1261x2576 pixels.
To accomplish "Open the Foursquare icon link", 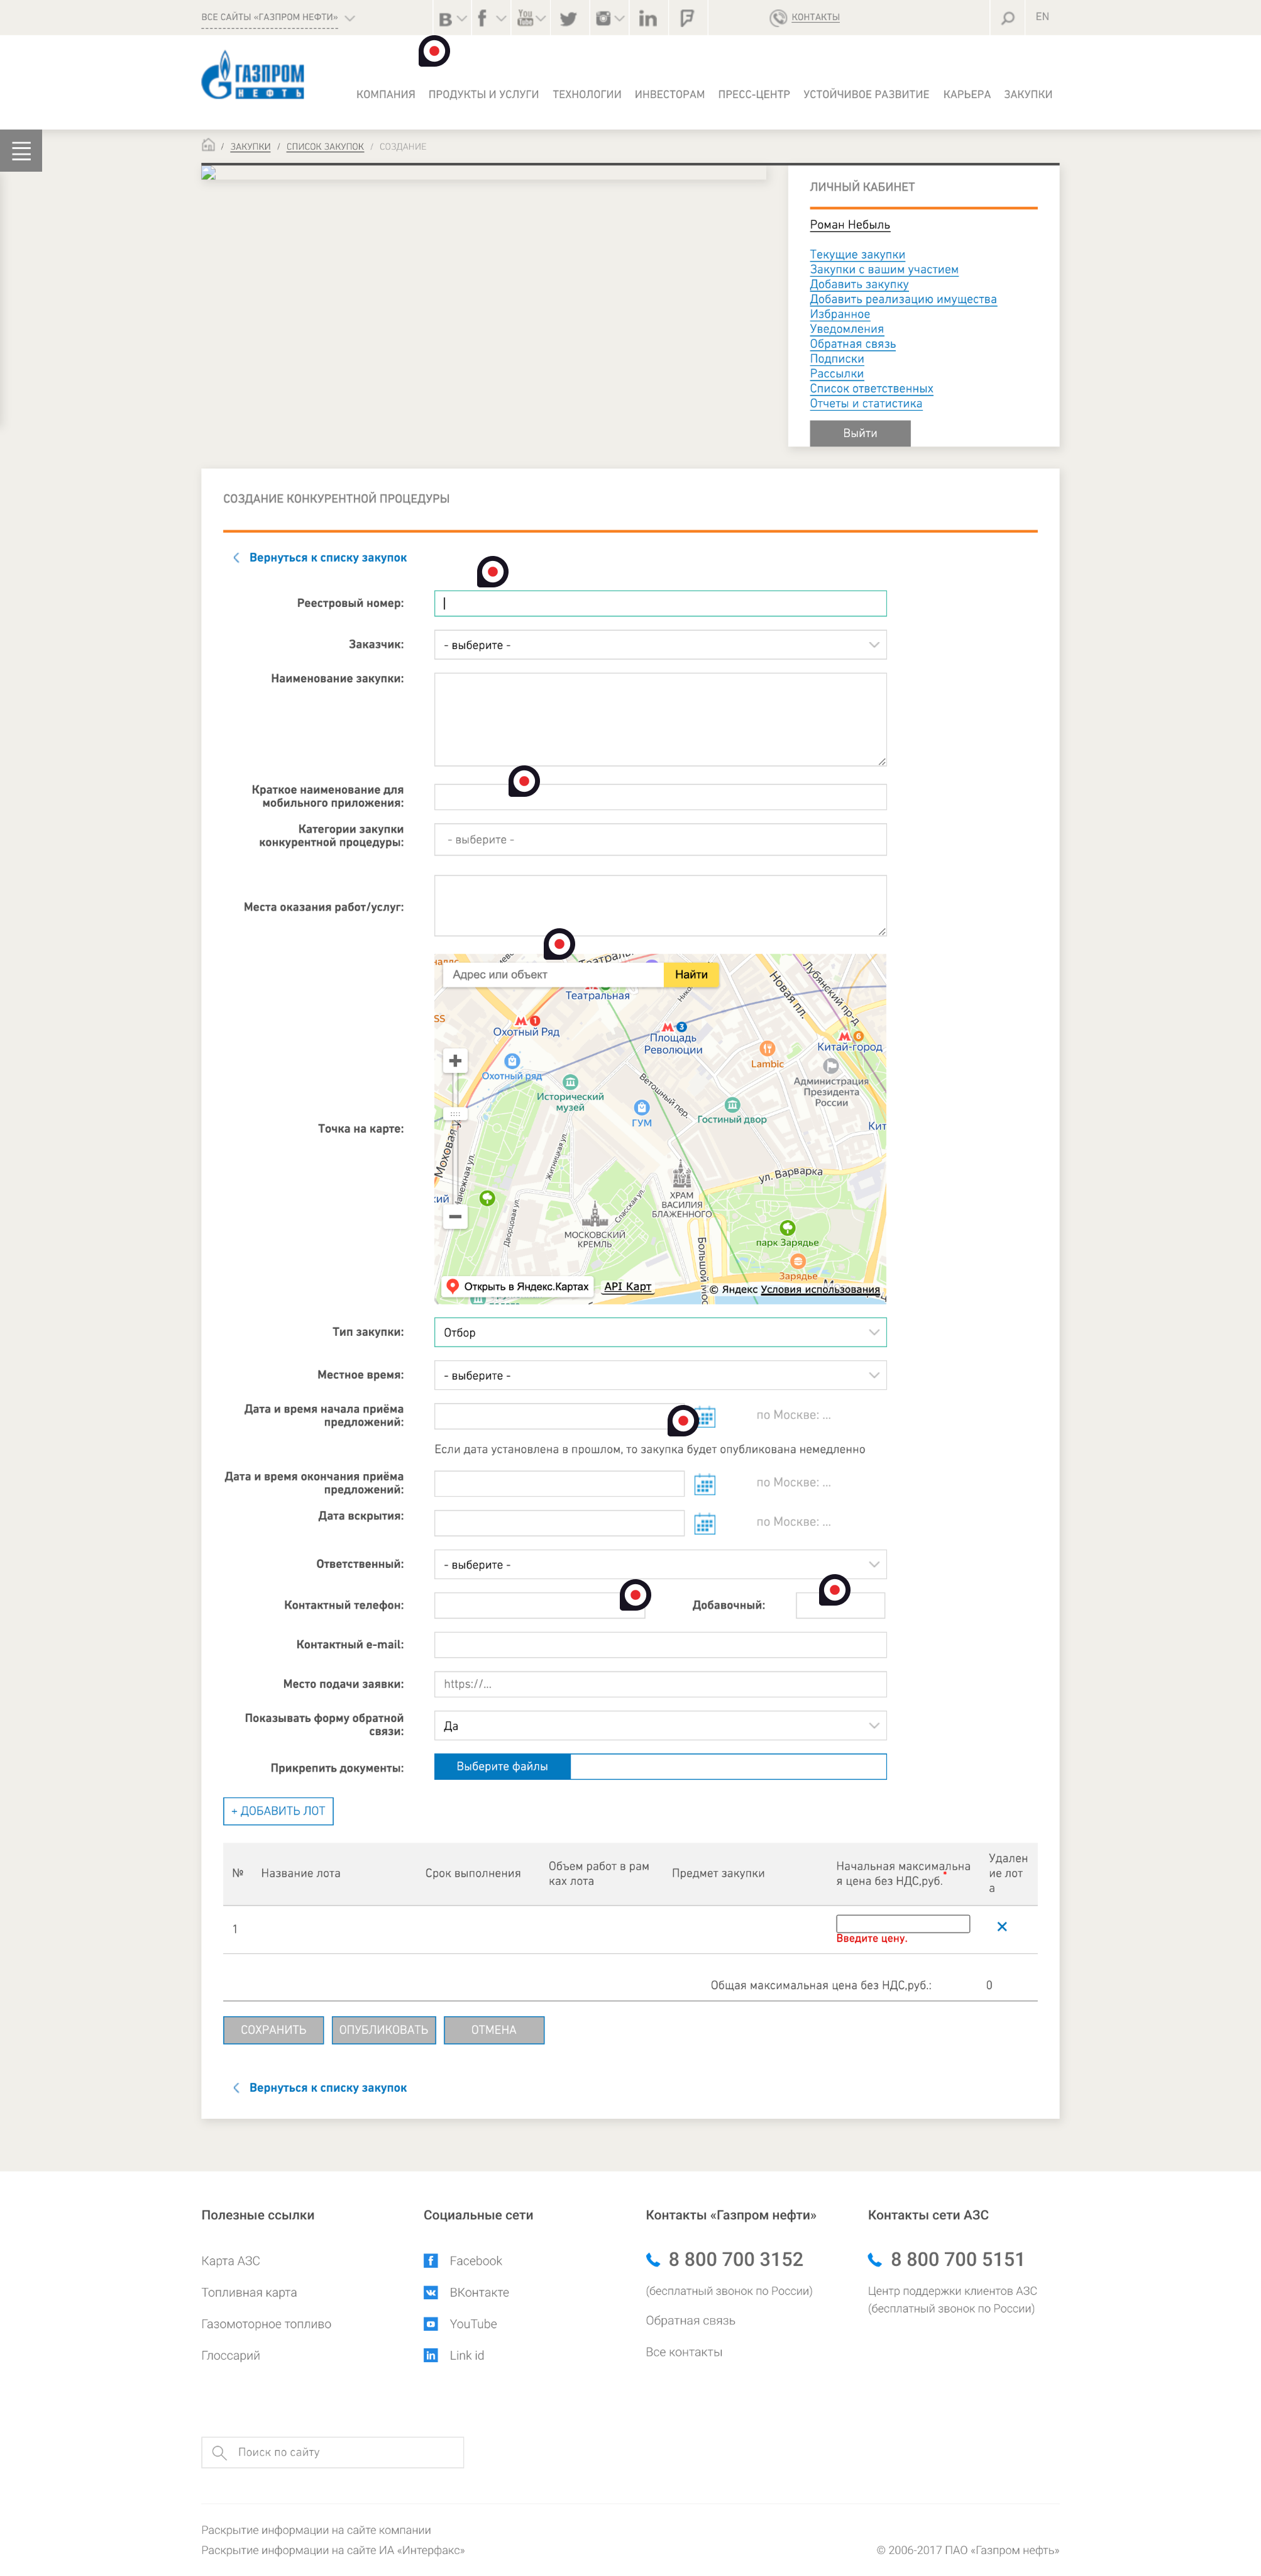I will tap(686, 18).
